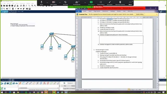
Task: Click Packet Tracer Undo icon
Action: click(26, 6)
